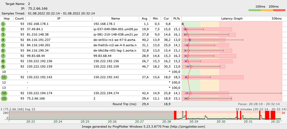The image size is (287, 129).
Task: Click the red 200ms legend swatch
Action: (x=279, y=10)
